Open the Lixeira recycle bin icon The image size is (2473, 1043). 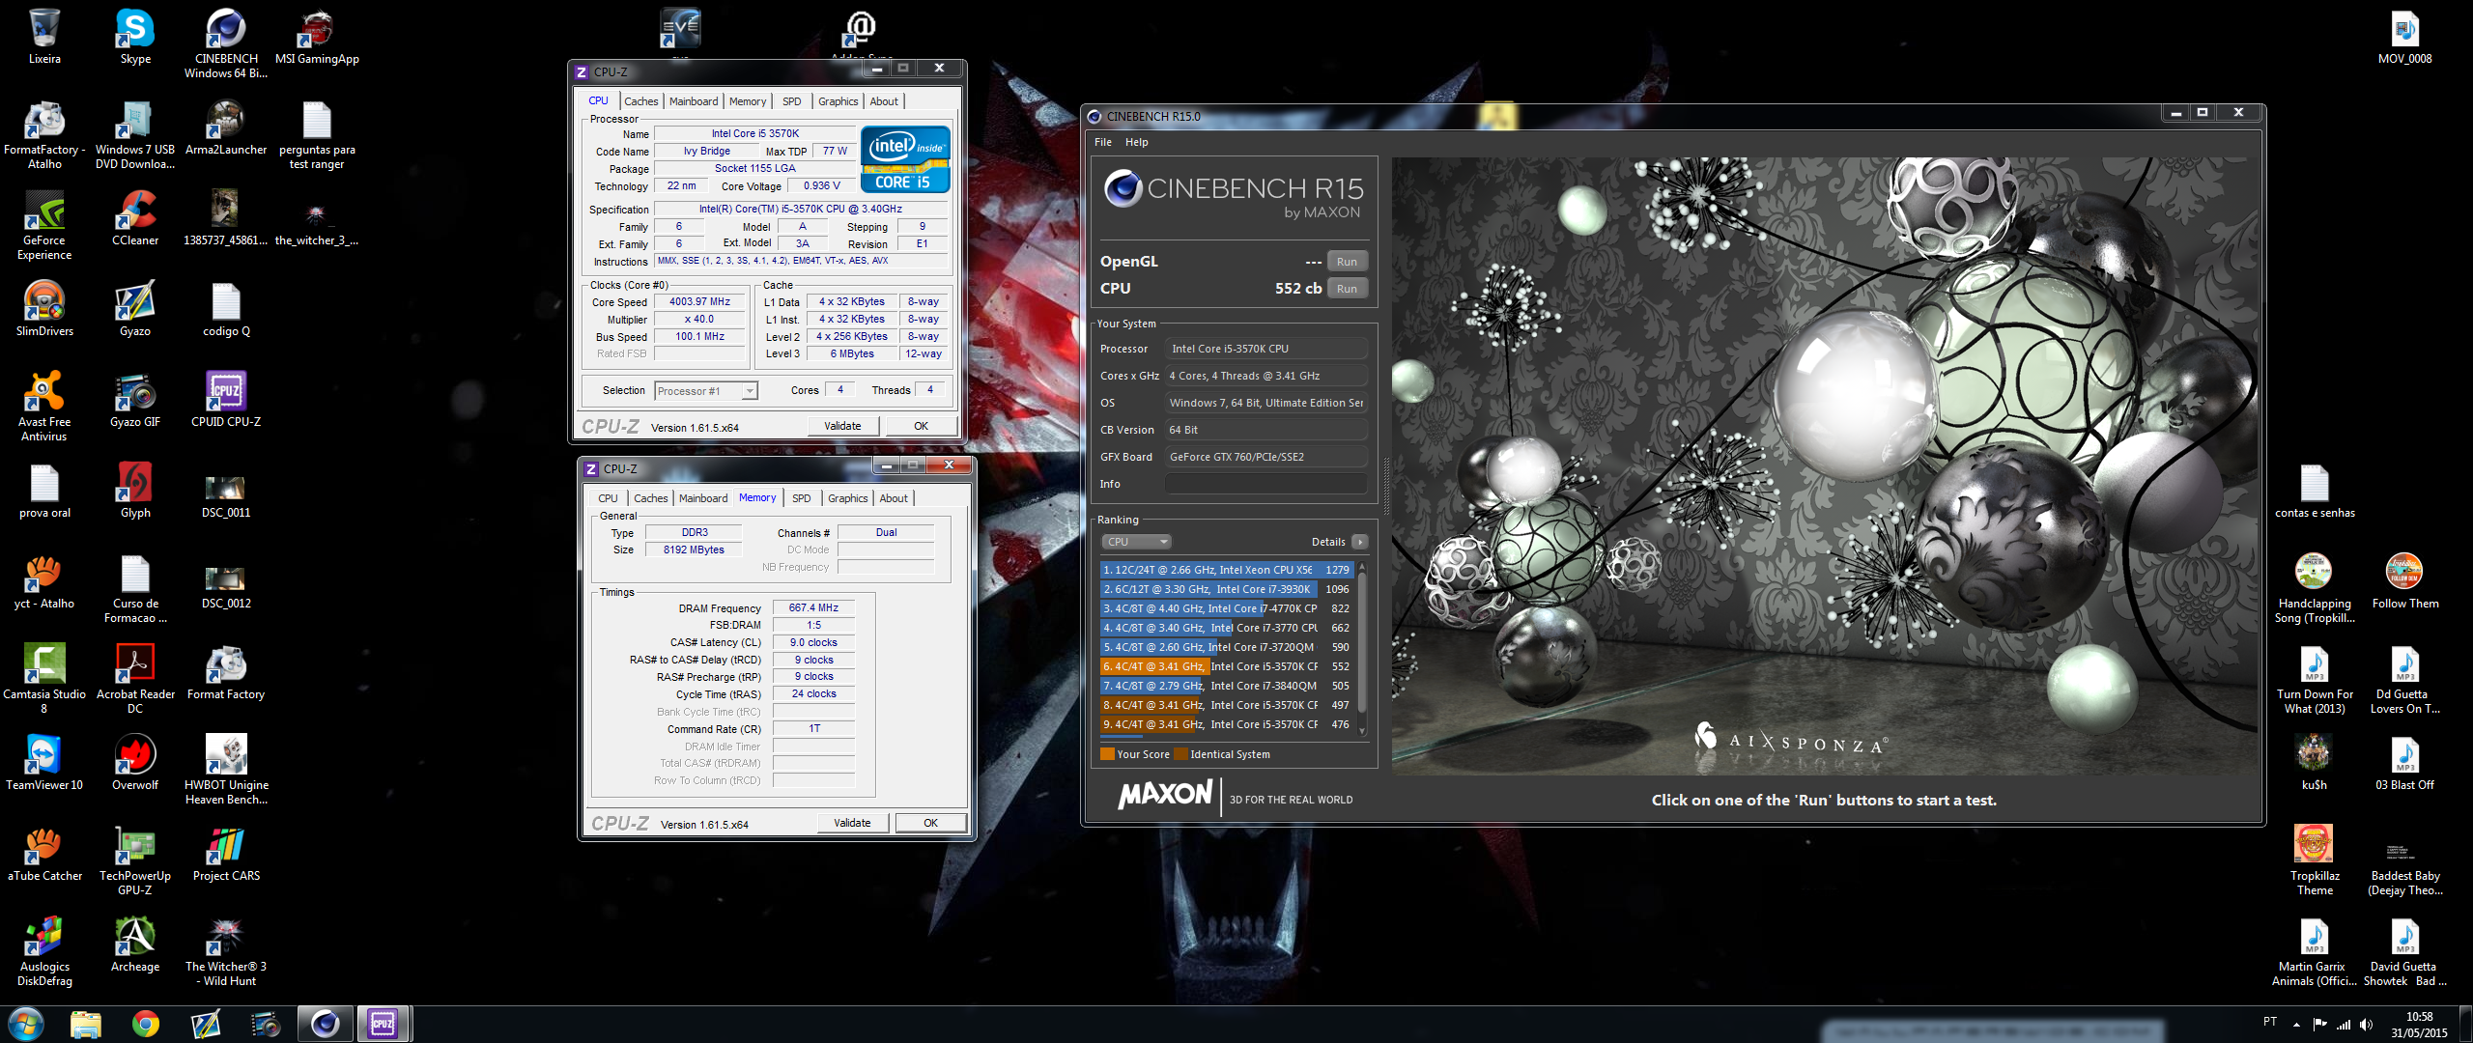pyautogui.click(x=44, y=37)
